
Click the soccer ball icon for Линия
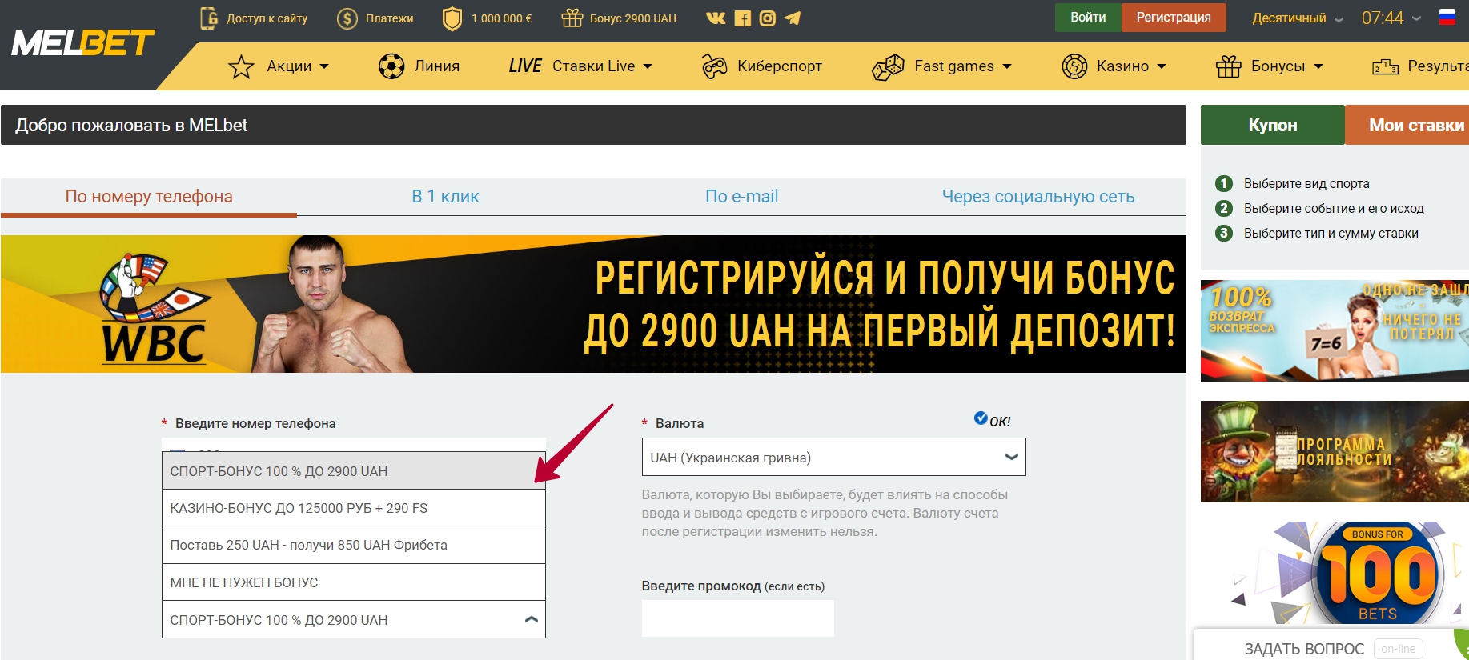coord(391,66)
